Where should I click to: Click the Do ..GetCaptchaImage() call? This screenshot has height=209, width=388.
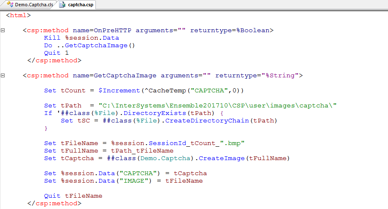(90, 46)
